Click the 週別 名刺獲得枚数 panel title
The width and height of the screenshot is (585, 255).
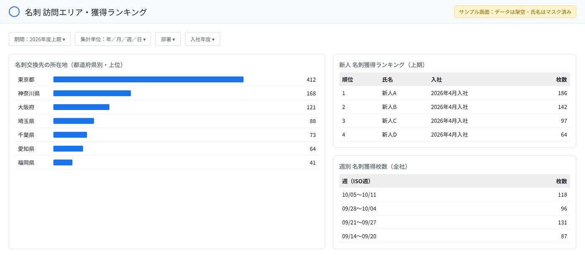tap(374, 166)
